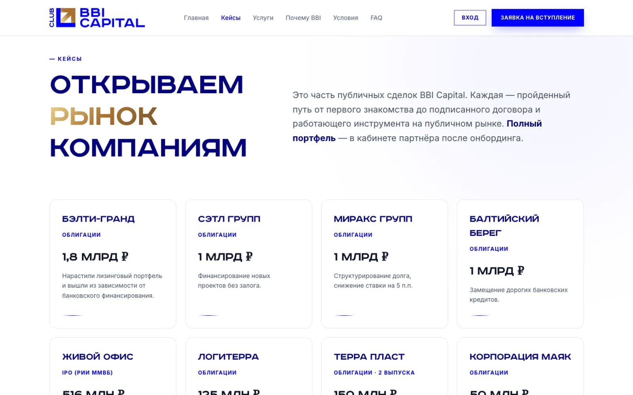Click ОБЛИГАЦИИ label under КОРПОРАЦИЯ МАЯК
The image size is (633, 395).
click(489, 372)
